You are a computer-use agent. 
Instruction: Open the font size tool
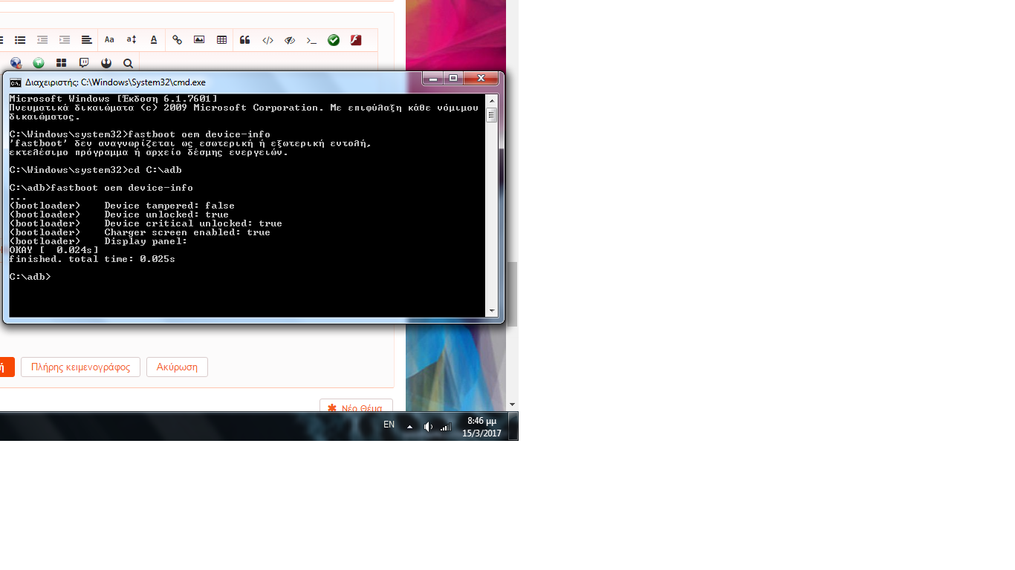132,40
